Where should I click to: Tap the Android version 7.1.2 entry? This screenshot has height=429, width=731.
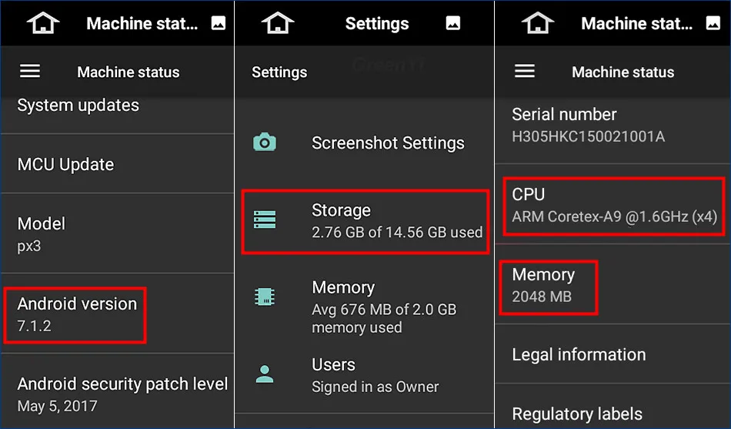click(x=118, y=313)
